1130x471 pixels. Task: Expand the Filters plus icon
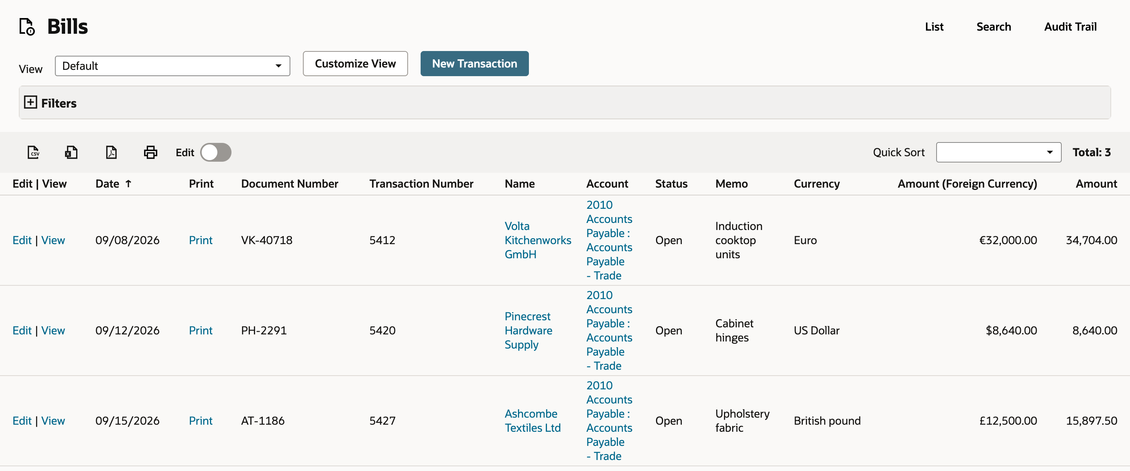point(30,102)
